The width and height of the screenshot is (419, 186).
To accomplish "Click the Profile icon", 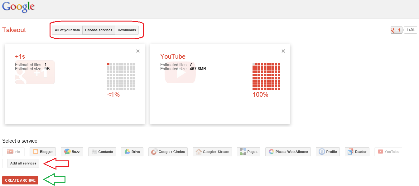I will pyautogui.click(x=322, y=152).
